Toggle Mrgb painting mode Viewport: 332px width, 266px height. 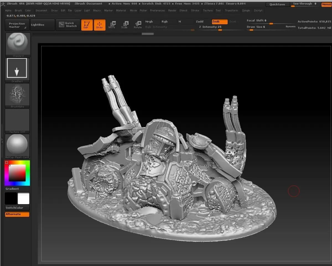point(152,22)
